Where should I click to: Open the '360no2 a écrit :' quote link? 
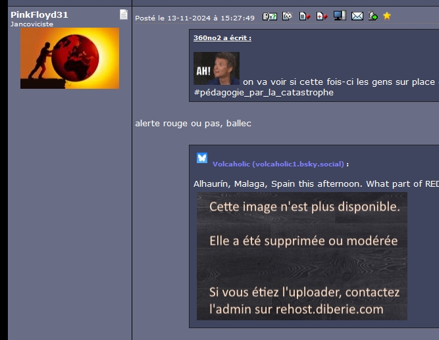pos(222,37)
